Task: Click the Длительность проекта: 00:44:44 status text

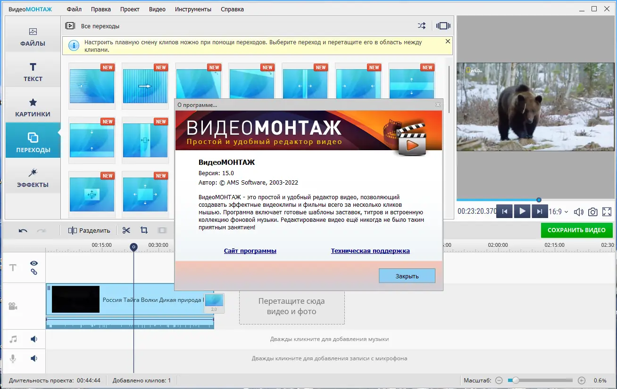Action: (x=55, y=381)
